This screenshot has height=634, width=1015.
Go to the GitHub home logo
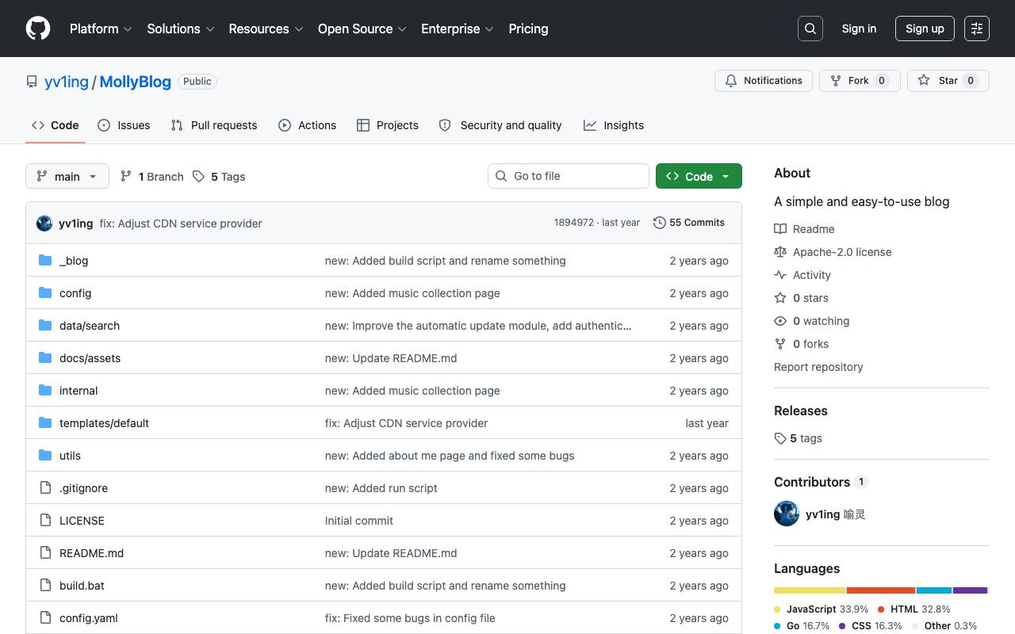38,29
